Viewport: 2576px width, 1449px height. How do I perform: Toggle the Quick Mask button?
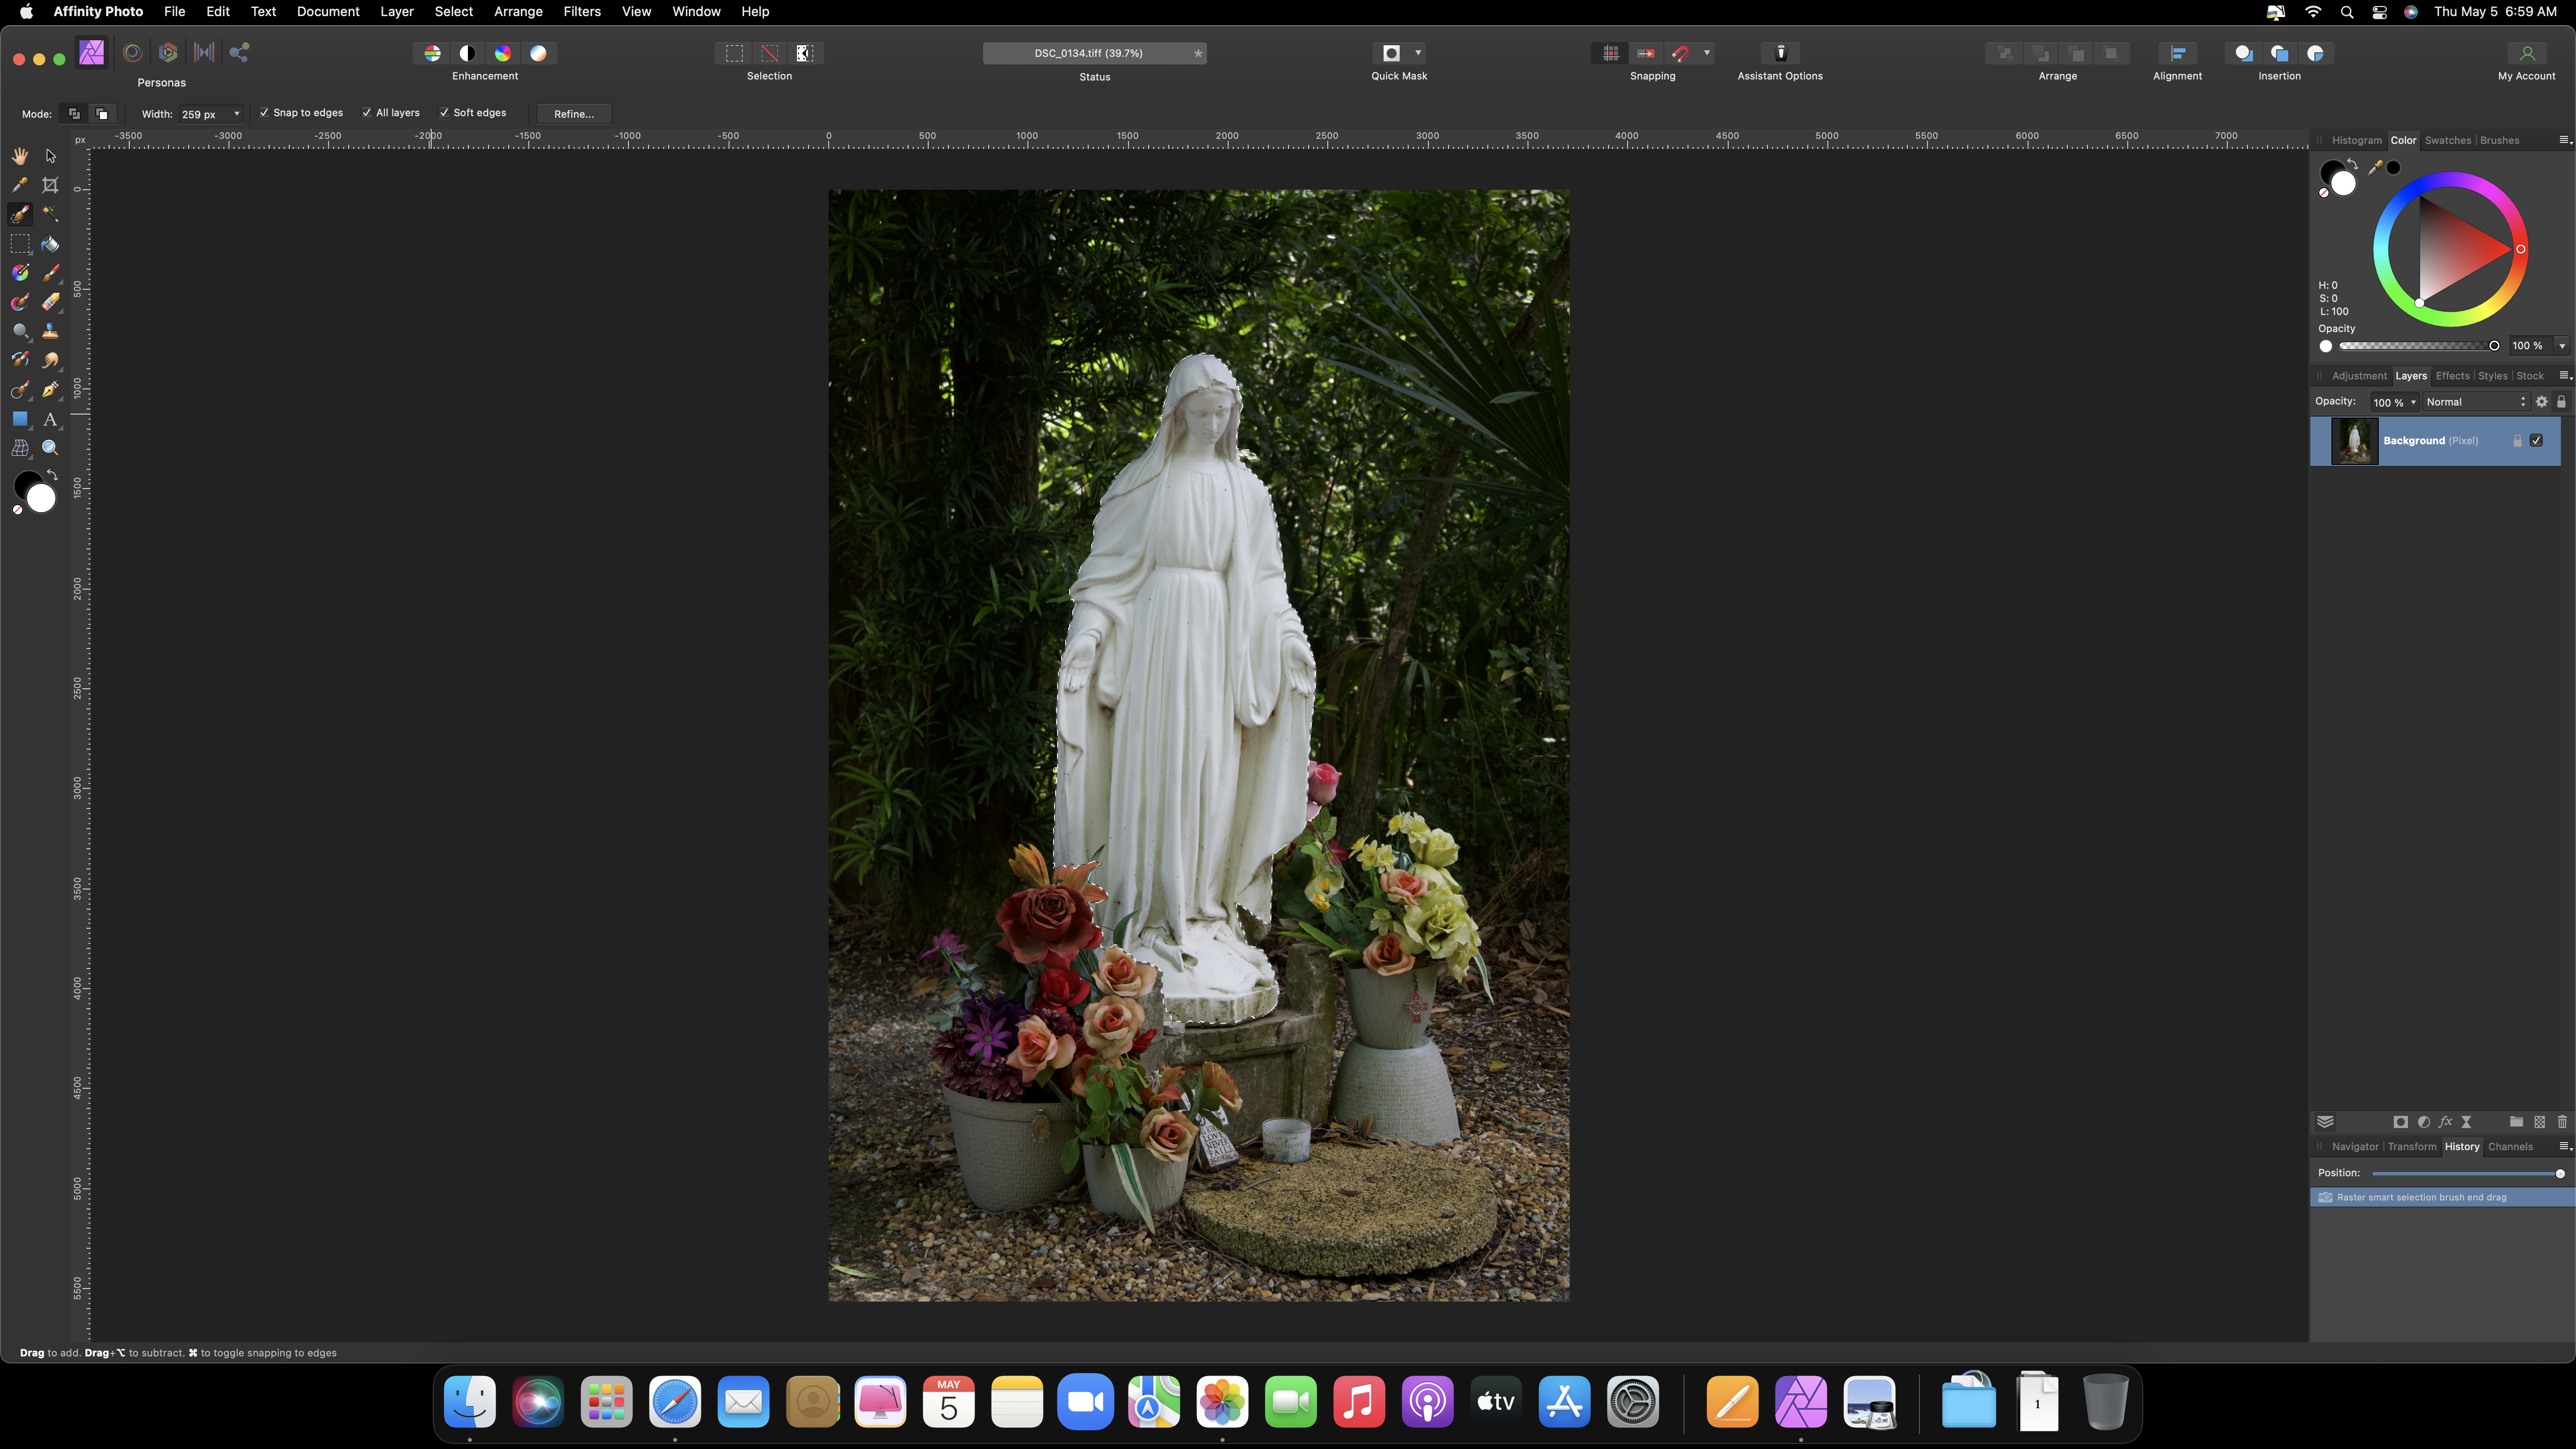(1391, 53)
